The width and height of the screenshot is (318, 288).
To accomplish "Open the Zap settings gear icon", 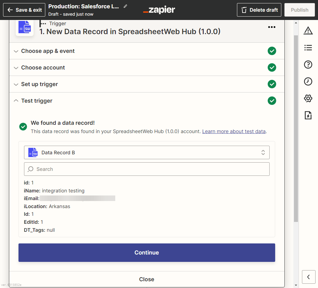I will point(308,98).
